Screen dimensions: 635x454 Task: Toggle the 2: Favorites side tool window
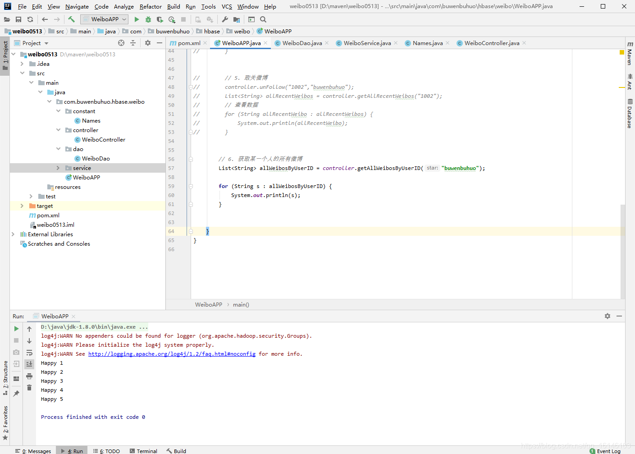[5, 423]
